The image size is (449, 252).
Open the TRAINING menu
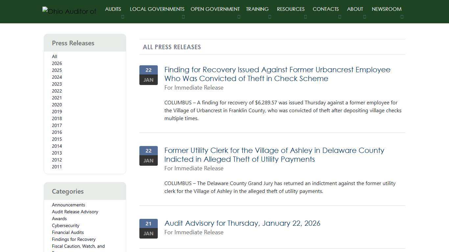(x=257, y=9)
